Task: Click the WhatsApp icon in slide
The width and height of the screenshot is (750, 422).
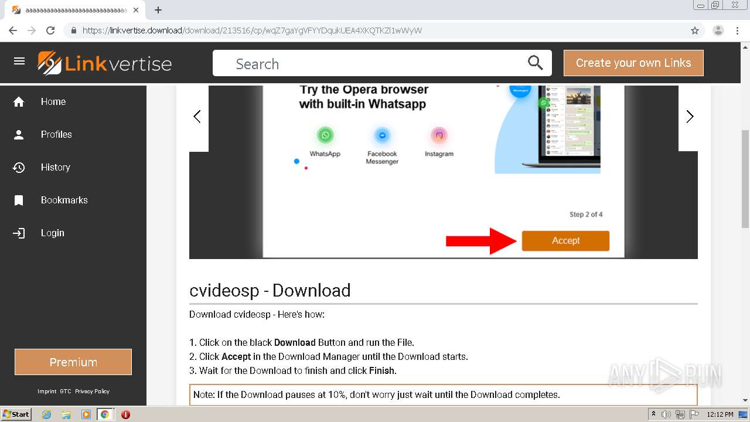Action: (x=325, y=135)
